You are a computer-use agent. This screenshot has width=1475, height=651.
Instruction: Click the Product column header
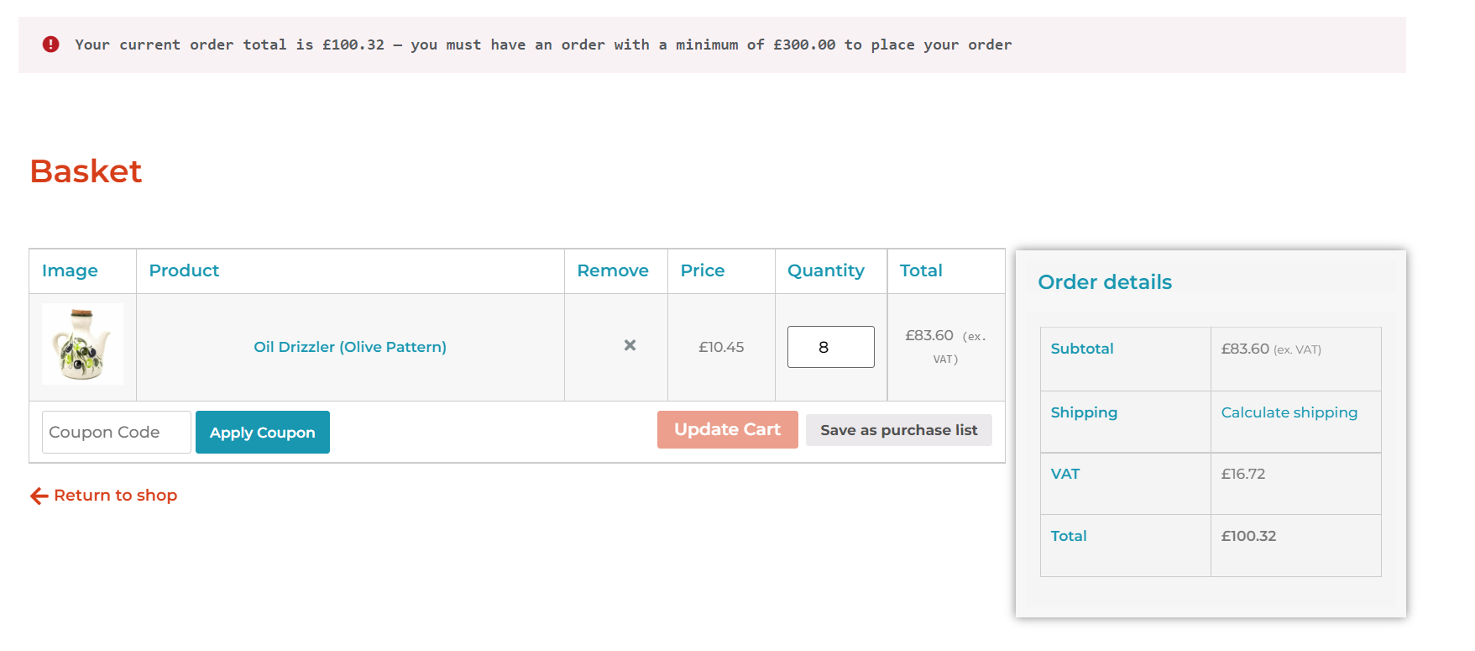tap(184, 270)
